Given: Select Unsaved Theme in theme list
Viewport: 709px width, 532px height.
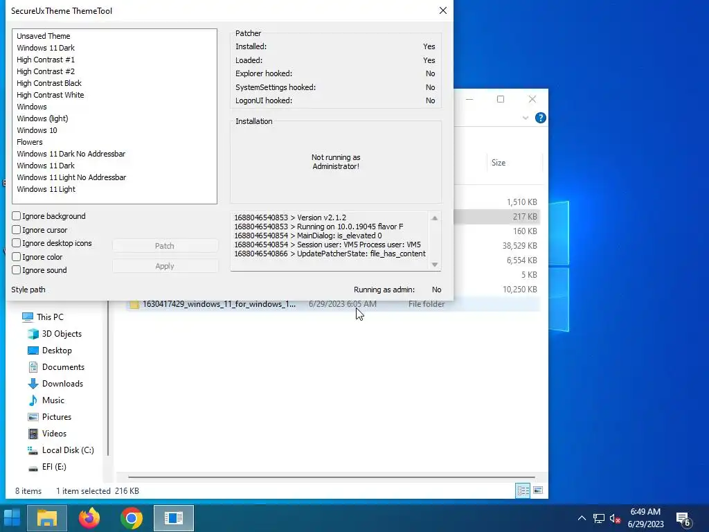Looking at the screenshot, I should click(x=44, y=36).
